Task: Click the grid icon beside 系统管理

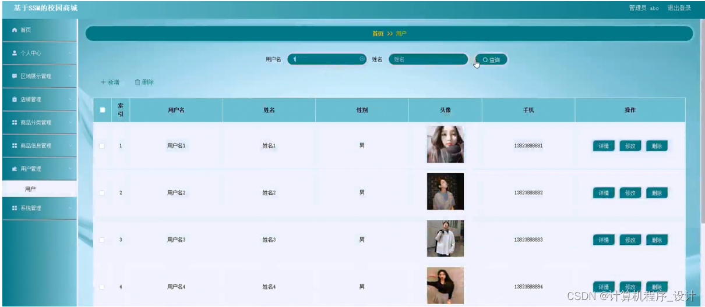Action: coord(15,208)
